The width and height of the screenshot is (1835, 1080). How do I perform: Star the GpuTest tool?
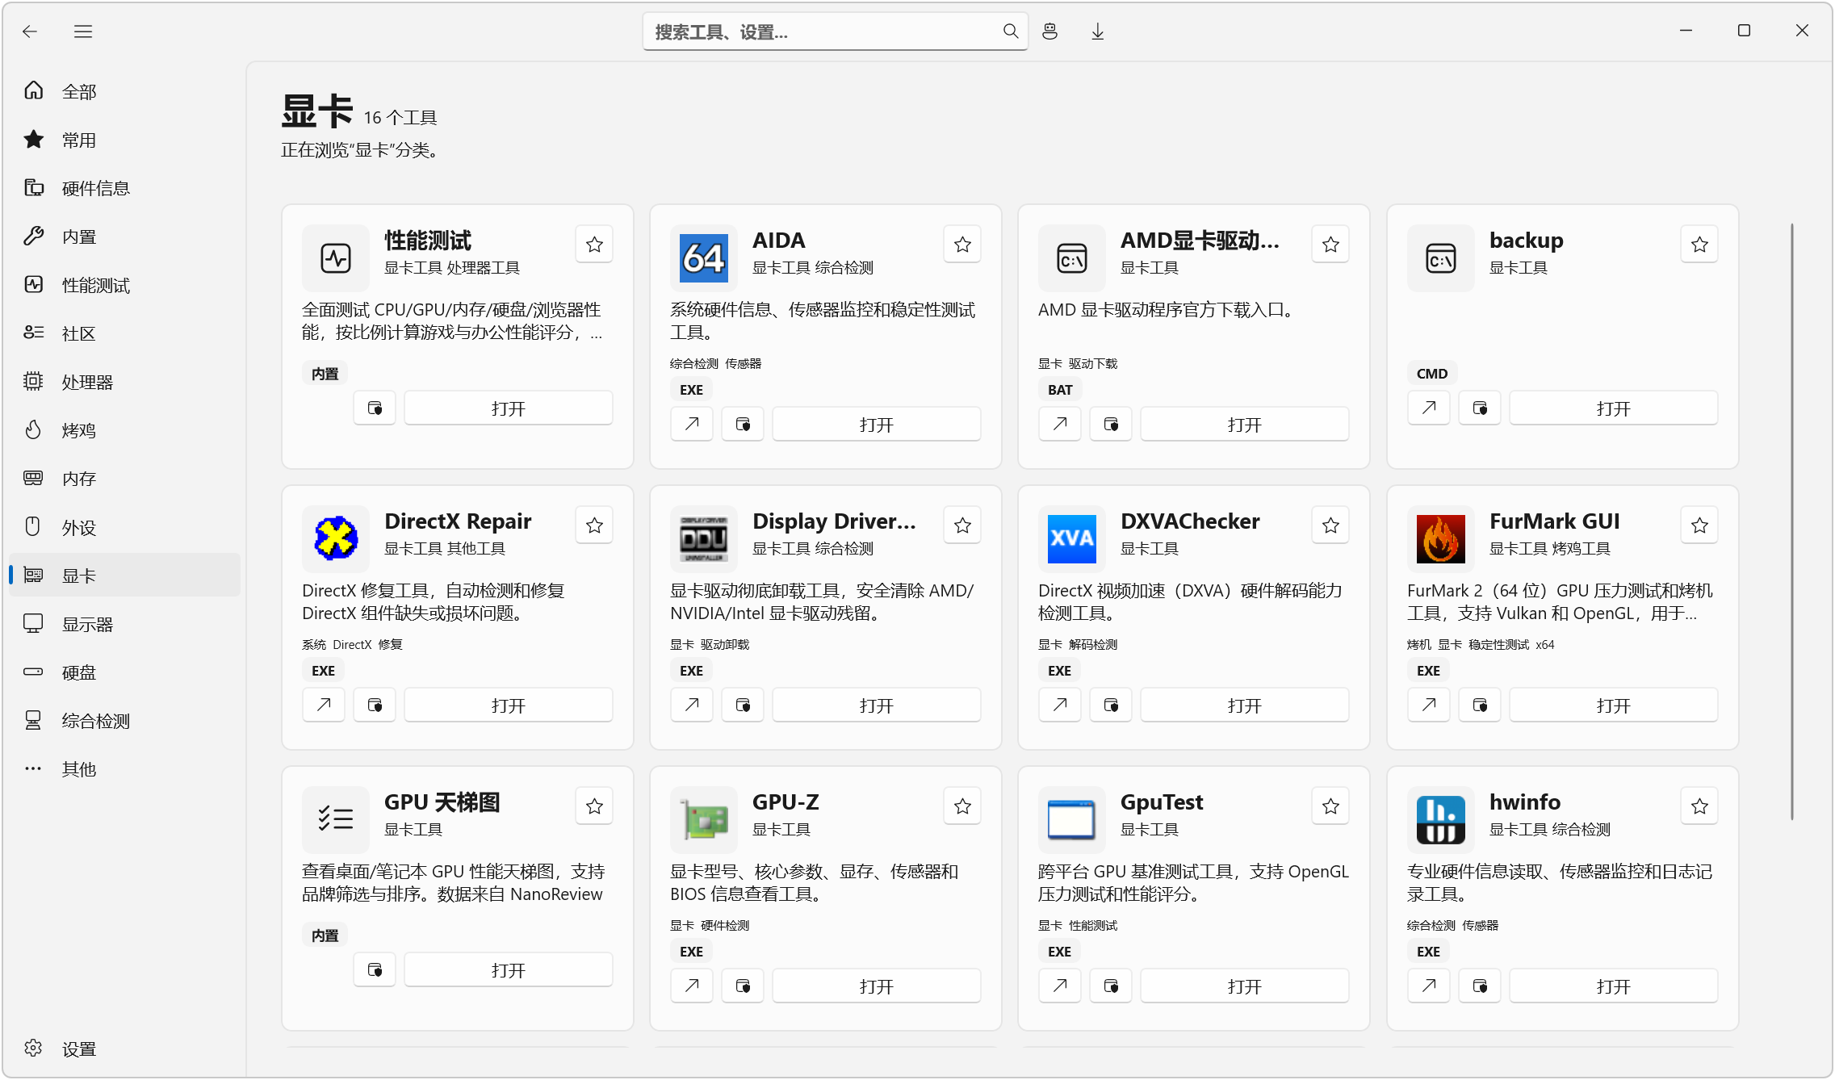pos(1330,806)
